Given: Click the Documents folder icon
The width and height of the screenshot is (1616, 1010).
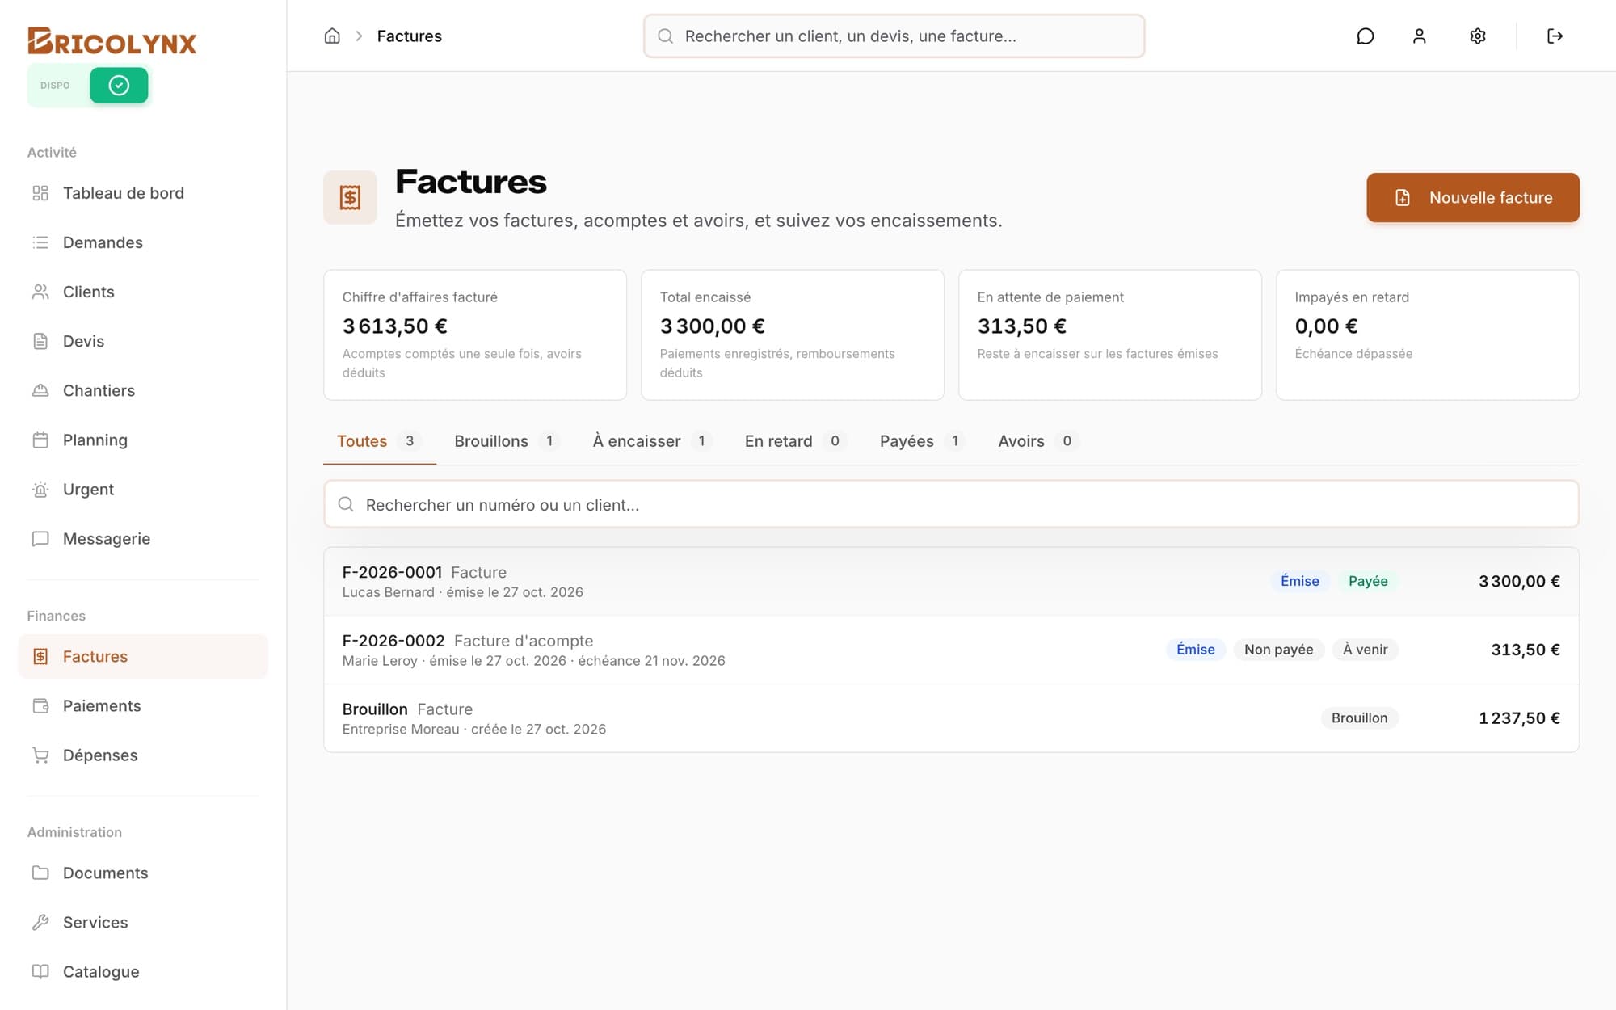Looking at the screenshot, I should tap(40, 873).
